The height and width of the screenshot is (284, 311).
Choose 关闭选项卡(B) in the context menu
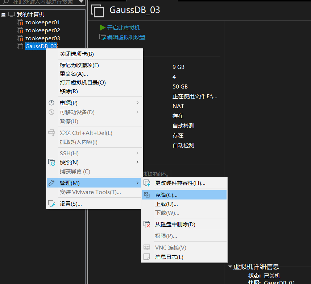pos(94,54)
